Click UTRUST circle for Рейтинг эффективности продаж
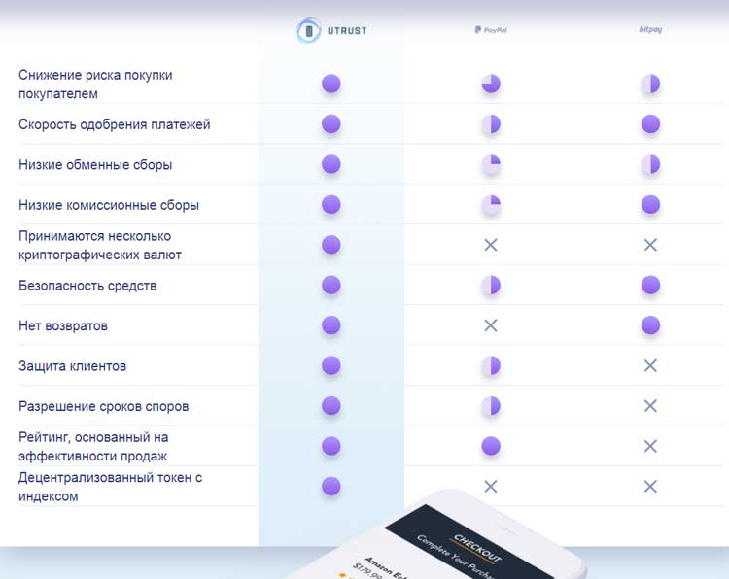The width and height of the screenshot is (729, 579). (331, 446)
